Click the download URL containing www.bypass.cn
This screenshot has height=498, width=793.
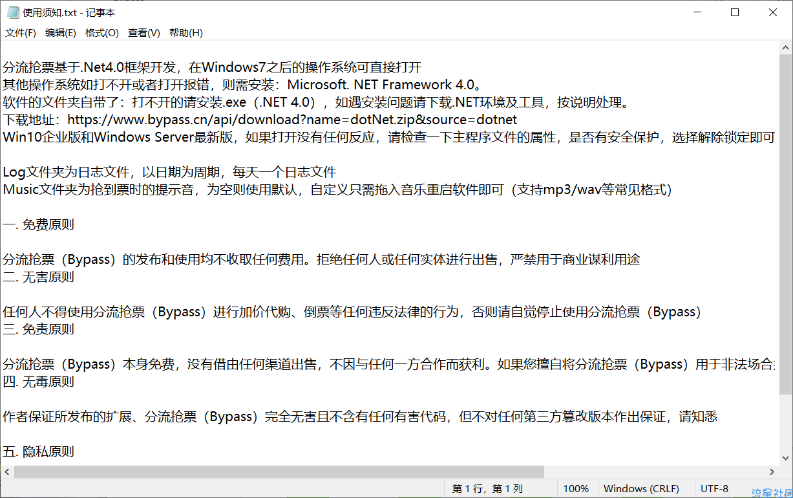pyautogui.click(x=292, y=120)
